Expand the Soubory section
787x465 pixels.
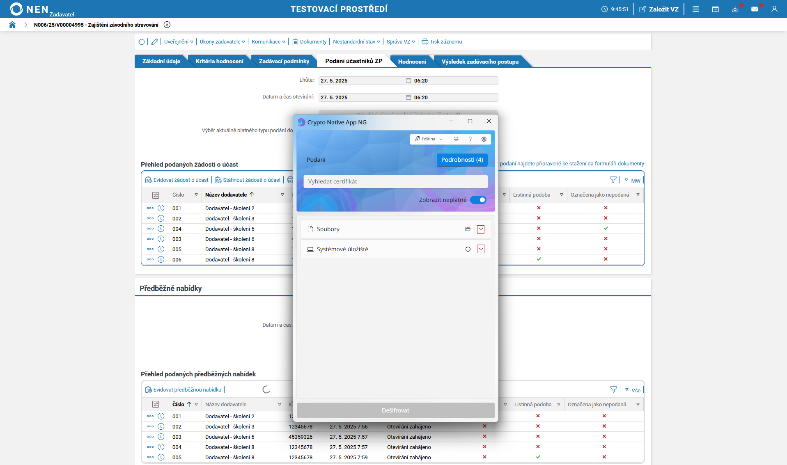click(481, 229)
